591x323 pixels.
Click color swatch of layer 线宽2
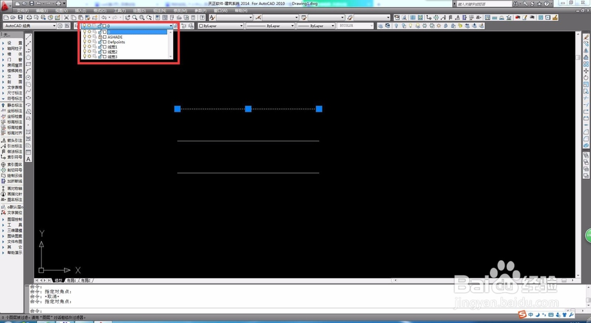(105, 51)
